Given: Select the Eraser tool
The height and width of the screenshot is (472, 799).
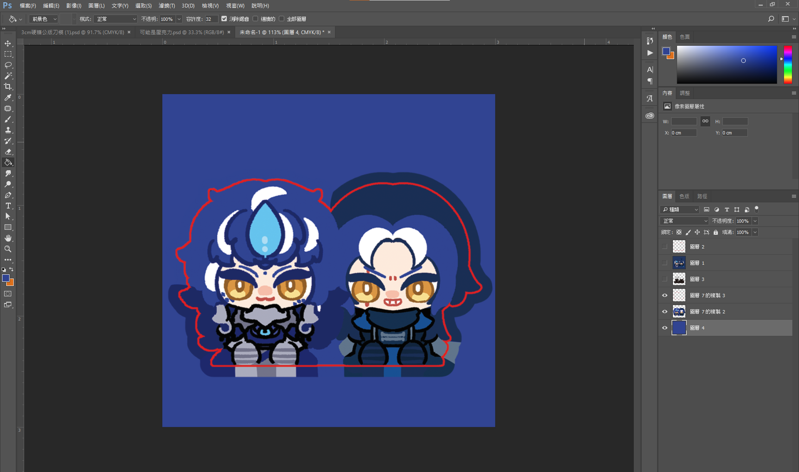Looking at the screenshot, I should (8, 152).
